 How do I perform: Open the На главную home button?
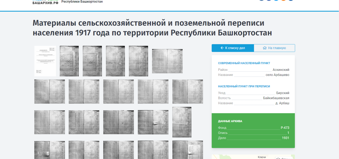point(274,48)
